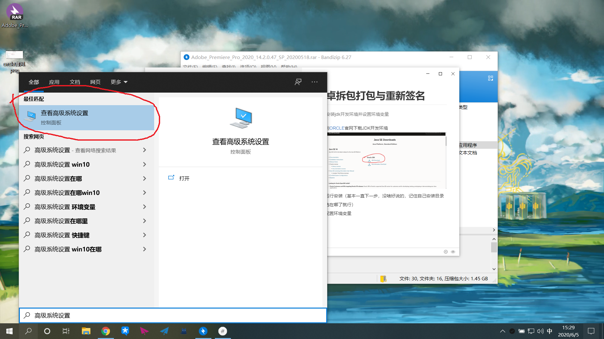Switch to the 网页 search tab

click(95, 82)
